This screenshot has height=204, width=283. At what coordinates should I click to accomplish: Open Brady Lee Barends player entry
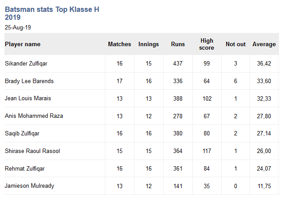29,81
